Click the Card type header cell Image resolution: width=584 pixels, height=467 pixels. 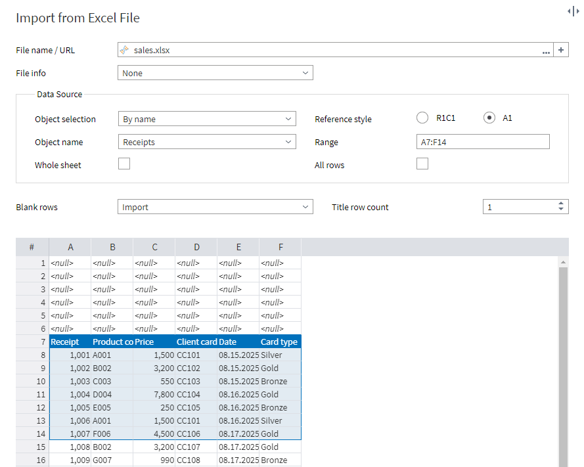[280, 342]
